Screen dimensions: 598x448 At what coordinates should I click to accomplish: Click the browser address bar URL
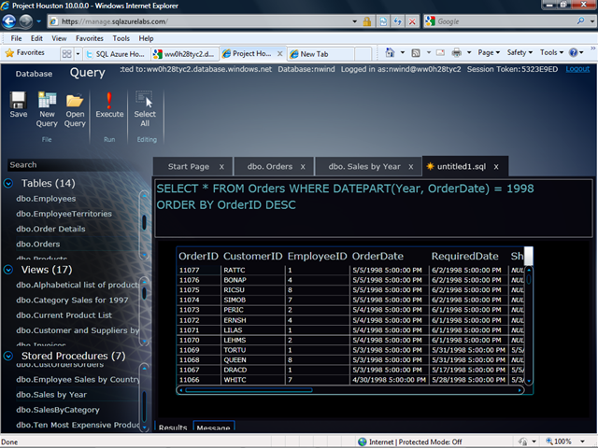coord(114,21)
